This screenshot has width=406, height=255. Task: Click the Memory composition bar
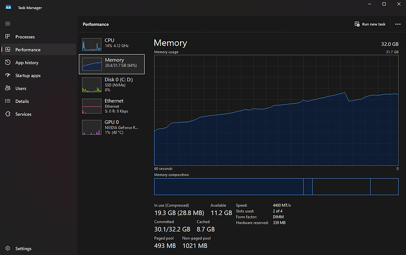(276, 187)
